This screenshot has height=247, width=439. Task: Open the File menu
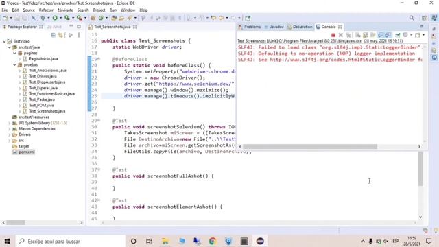pos(5,10)
